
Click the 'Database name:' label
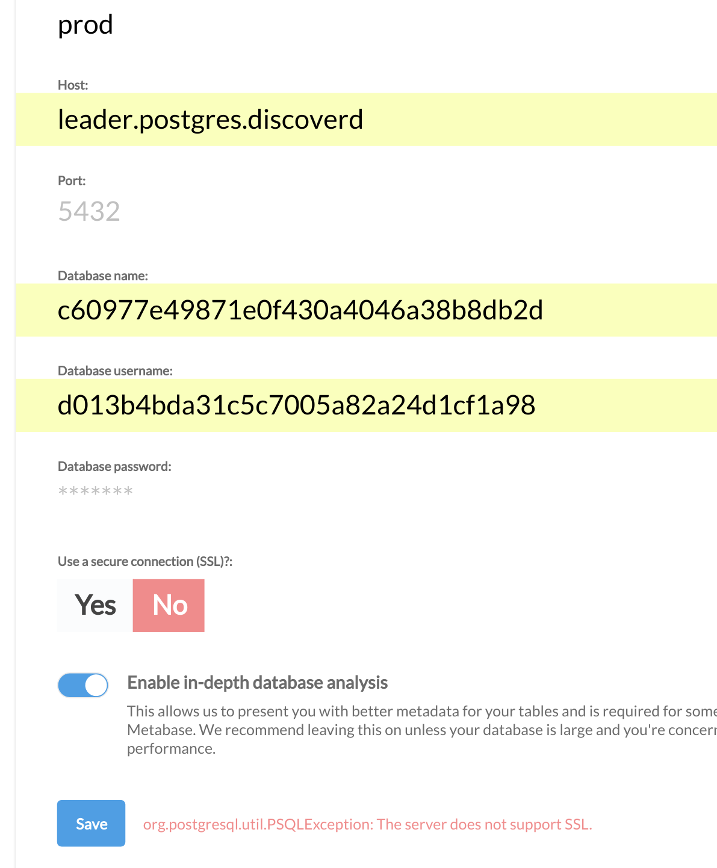pyautogui.click(x=103, y=275)
